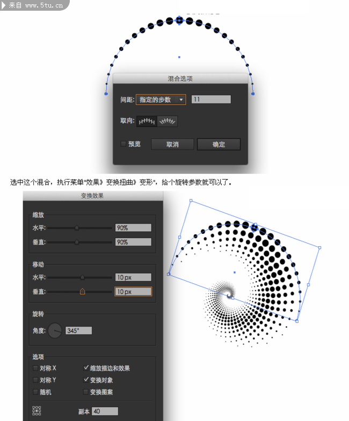This screenshot has height=421, width=349.
Task: Toggle the 预览 preview checkbox
Action: (123, 144)
